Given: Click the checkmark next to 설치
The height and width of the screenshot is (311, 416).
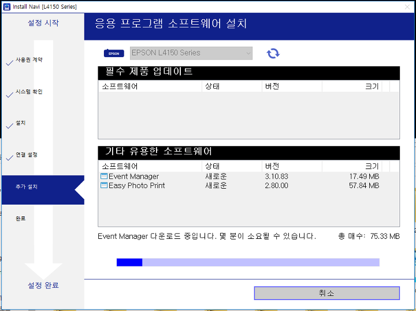Looking at the screenshot, I should pos(10,126).
